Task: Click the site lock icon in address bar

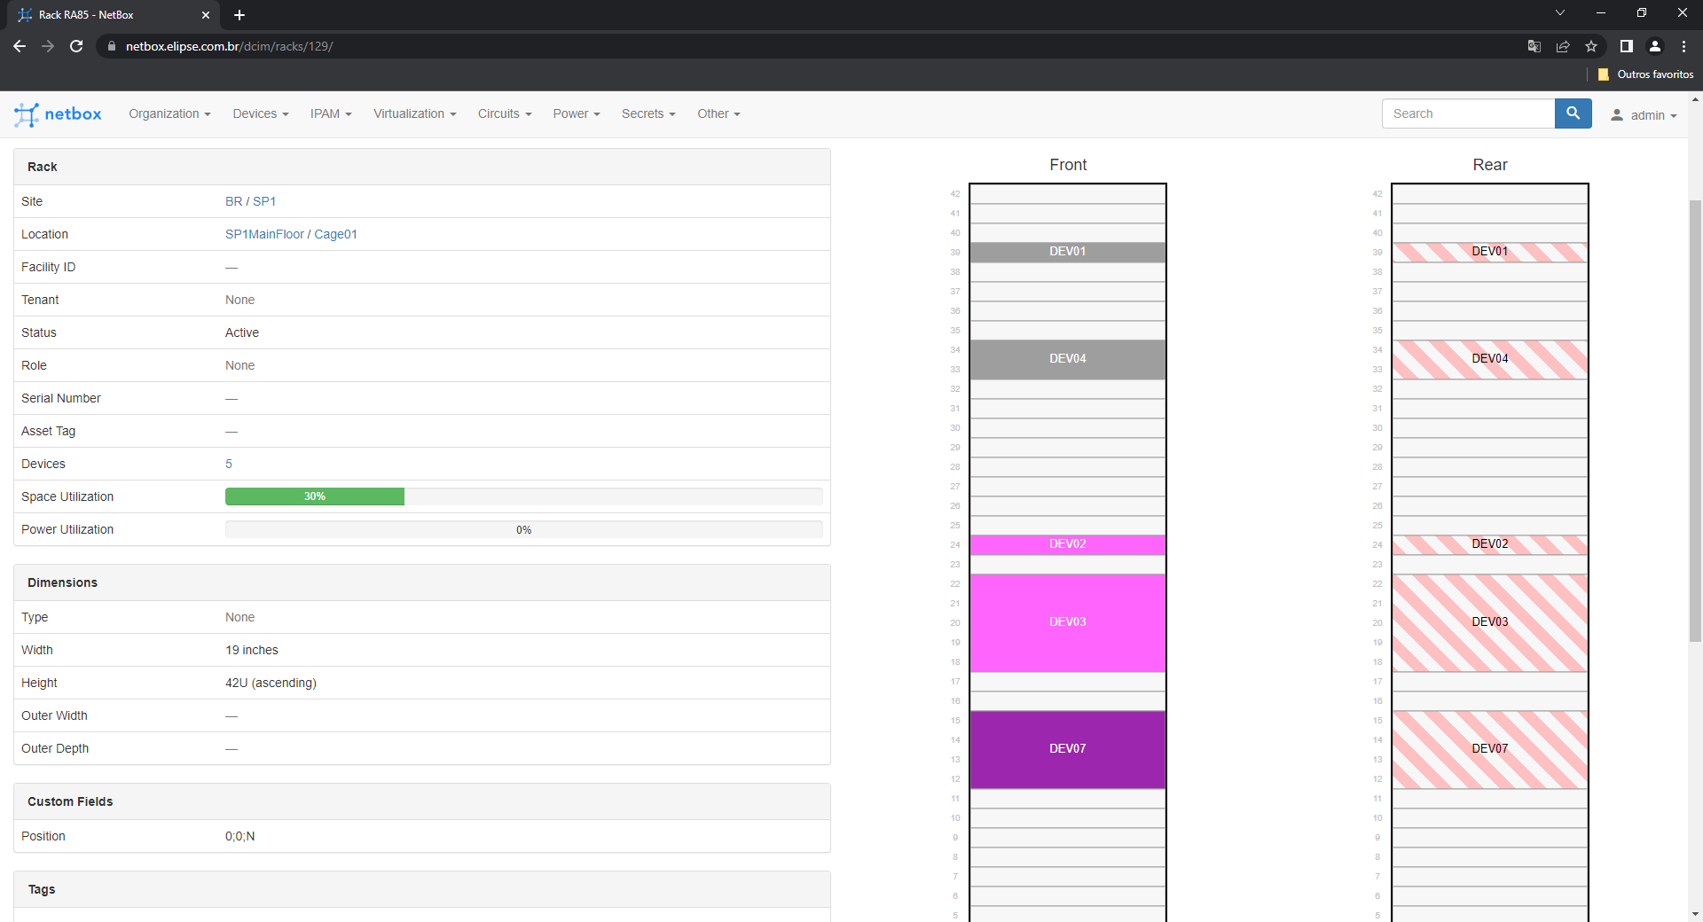Action: coord(111,46)
